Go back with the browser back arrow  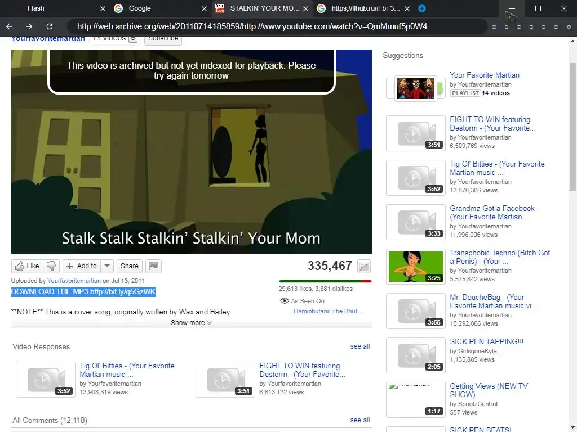click(x=9, y=26)
